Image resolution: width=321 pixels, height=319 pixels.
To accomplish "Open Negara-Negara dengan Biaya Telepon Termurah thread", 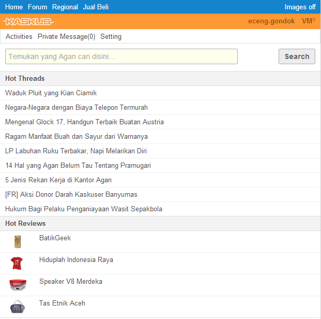I will click(x=77, y=108).
